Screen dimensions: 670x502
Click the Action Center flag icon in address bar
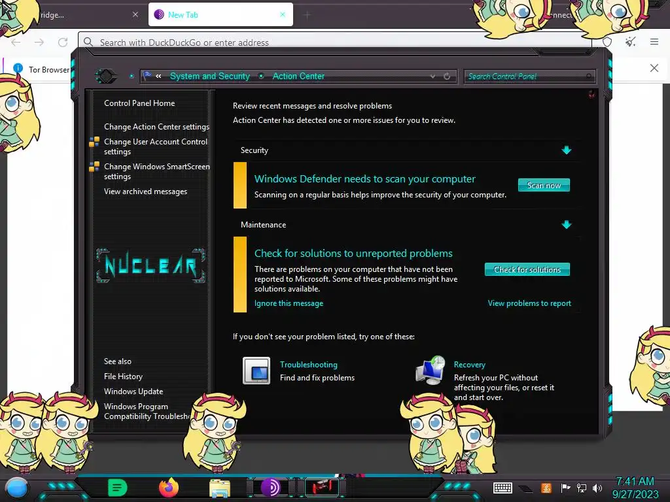pyautogui.click(x=147, y=76)
